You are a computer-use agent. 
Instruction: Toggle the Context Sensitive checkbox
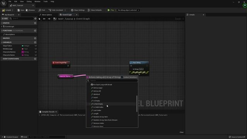[122, 77]
